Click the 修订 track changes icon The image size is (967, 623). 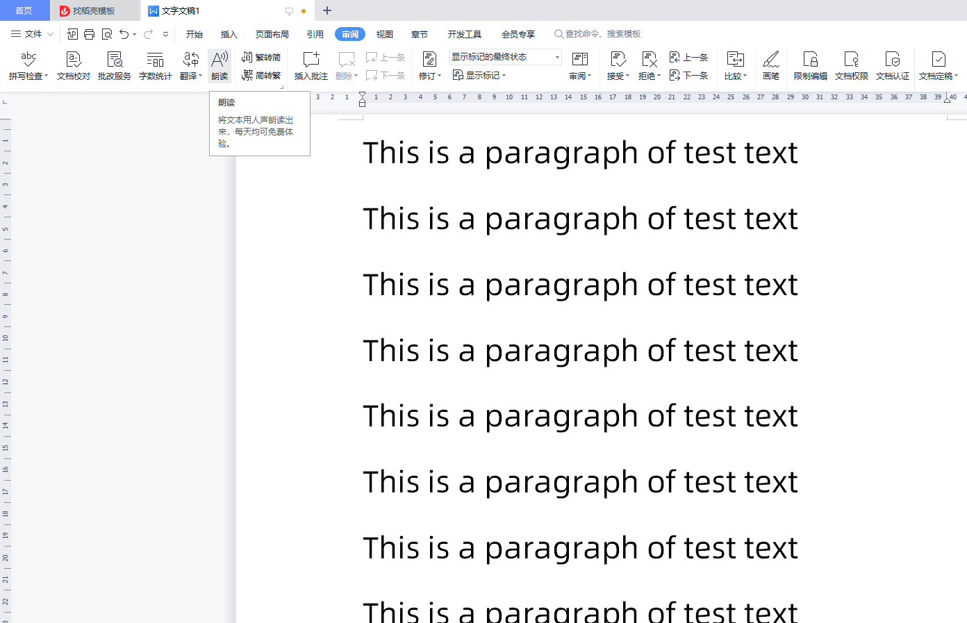point(429,60)
